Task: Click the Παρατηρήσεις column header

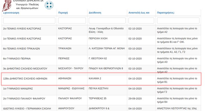Action: (166, 12)
